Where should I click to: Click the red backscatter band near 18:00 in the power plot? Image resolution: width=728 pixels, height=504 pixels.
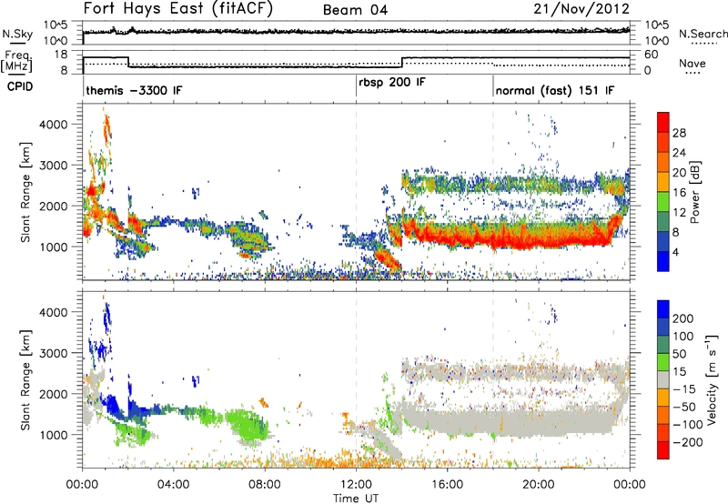pyautogui.click(x=493, y=237)
